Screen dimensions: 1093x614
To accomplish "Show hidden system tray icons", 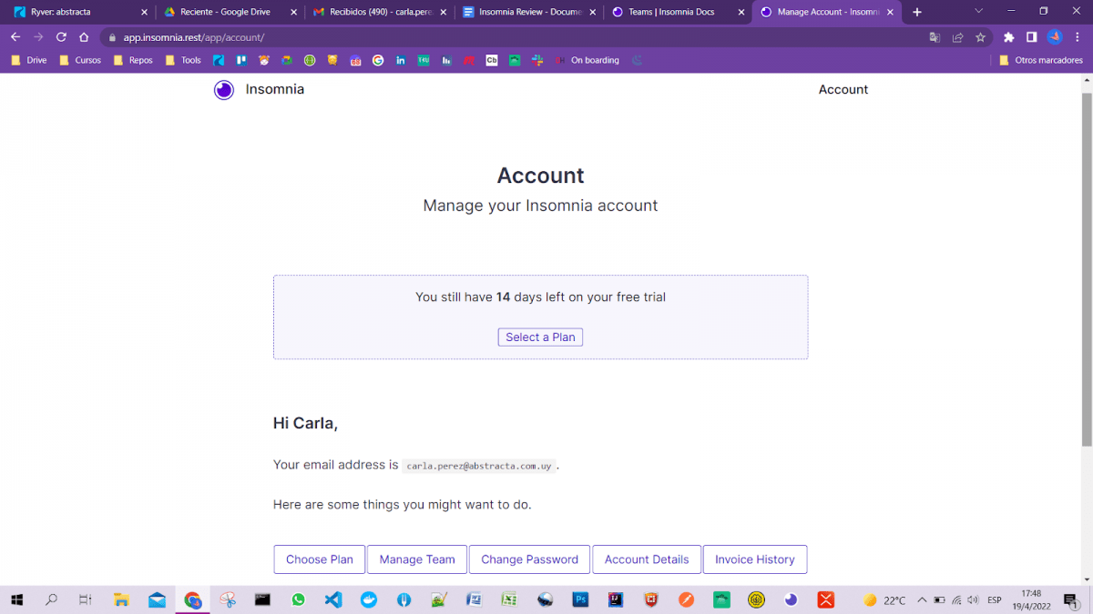I will [922, 600].
